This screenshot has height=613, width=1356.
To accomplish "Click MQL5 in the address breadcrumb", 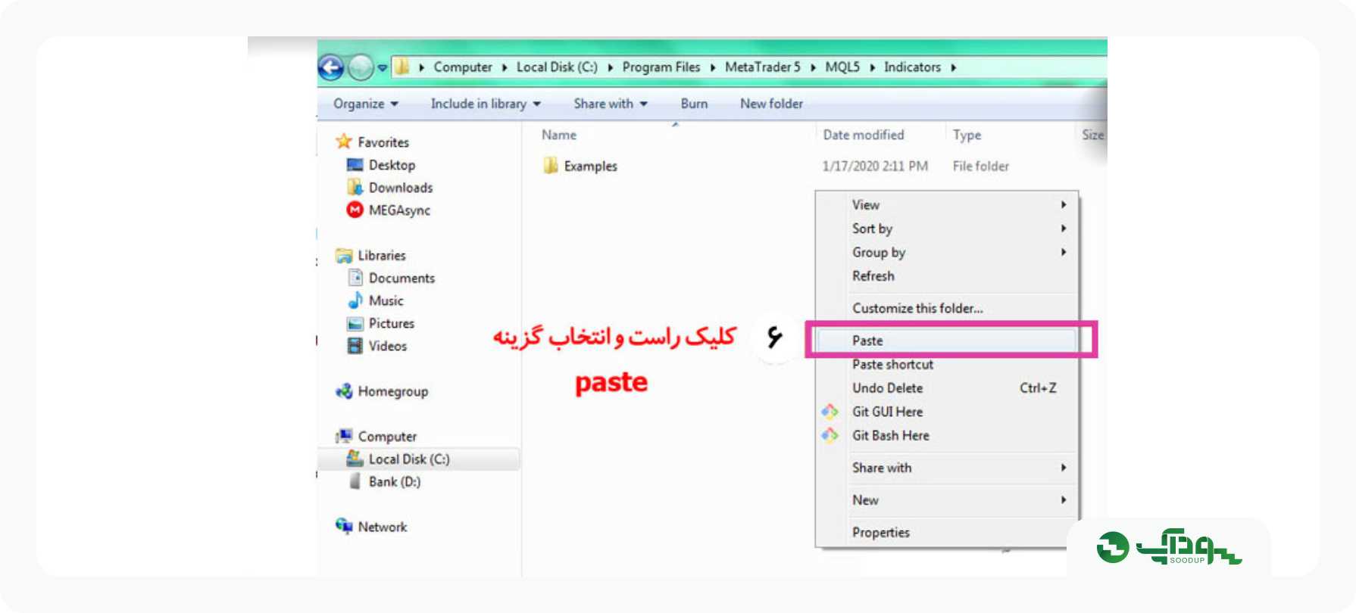I will click(x=842, y=67).
